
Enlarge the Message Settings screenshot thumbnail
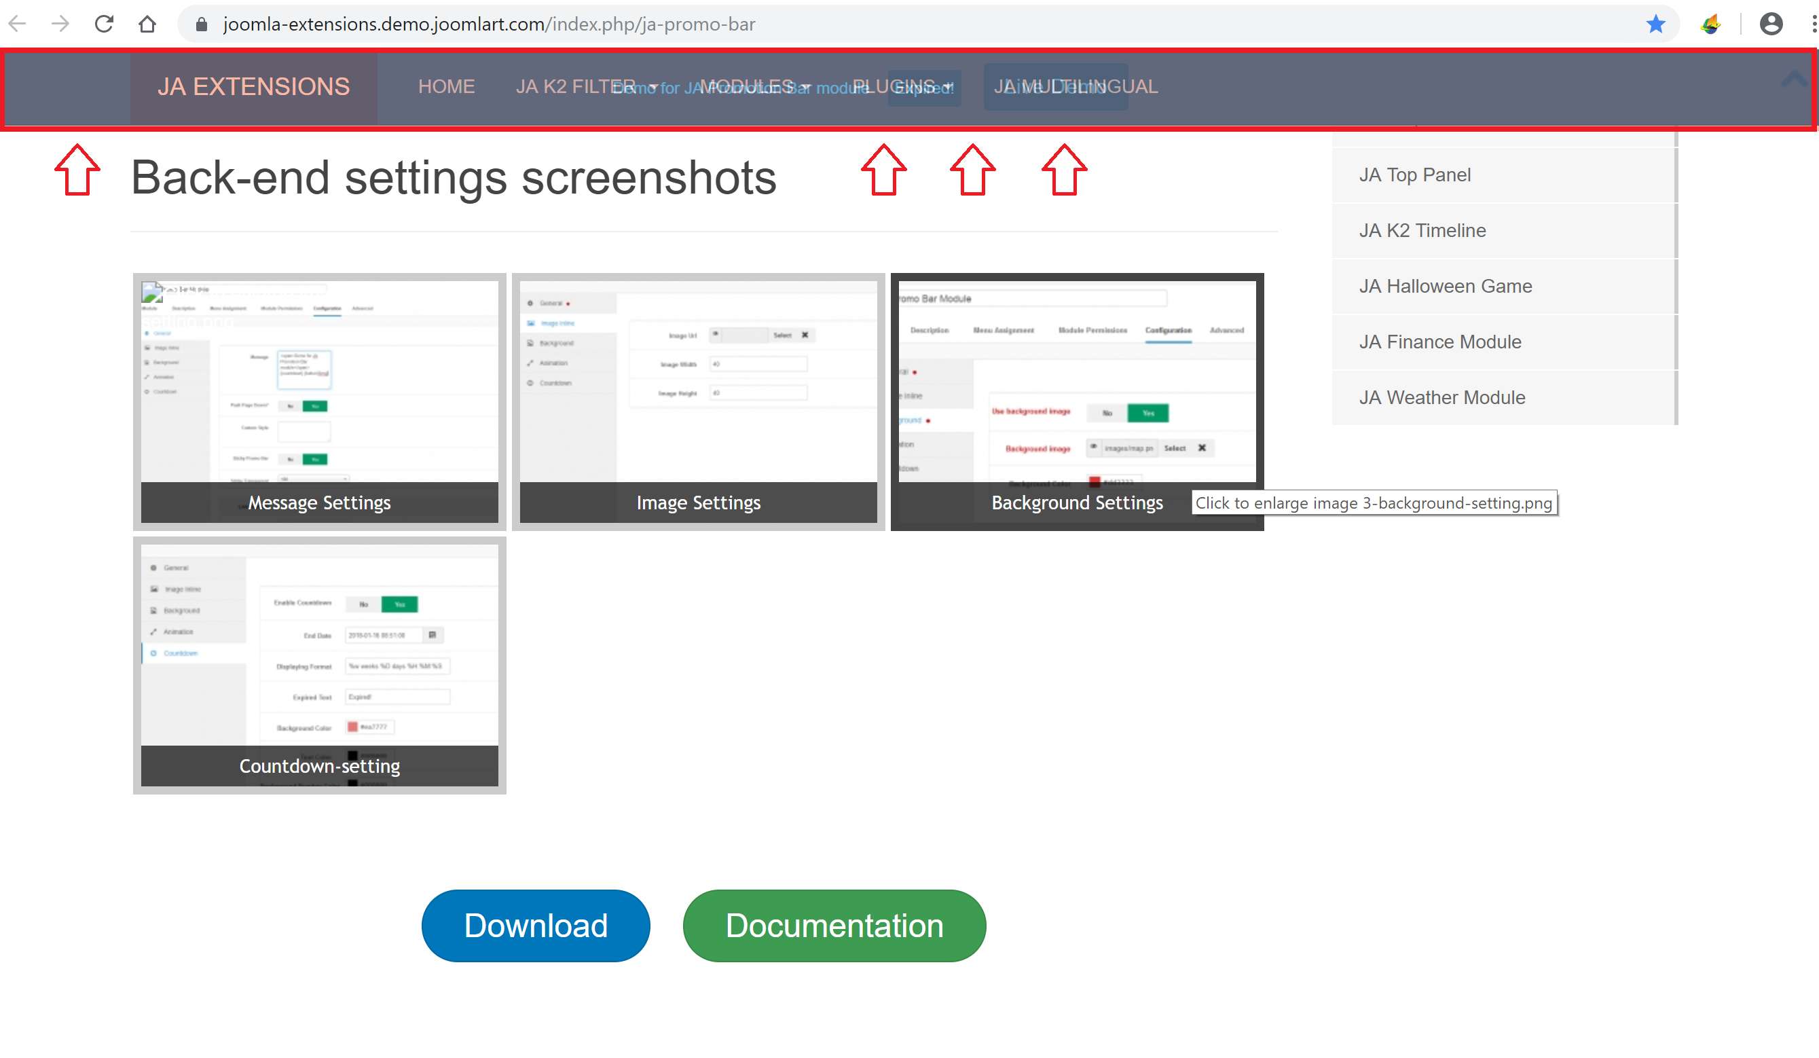click(x=319, y=401)
